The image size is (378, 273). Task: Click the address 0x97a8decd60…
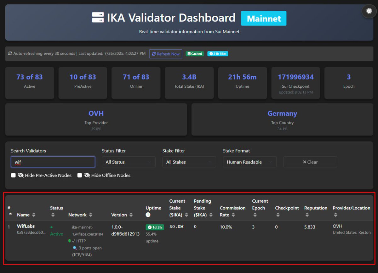tap(31, 232)
